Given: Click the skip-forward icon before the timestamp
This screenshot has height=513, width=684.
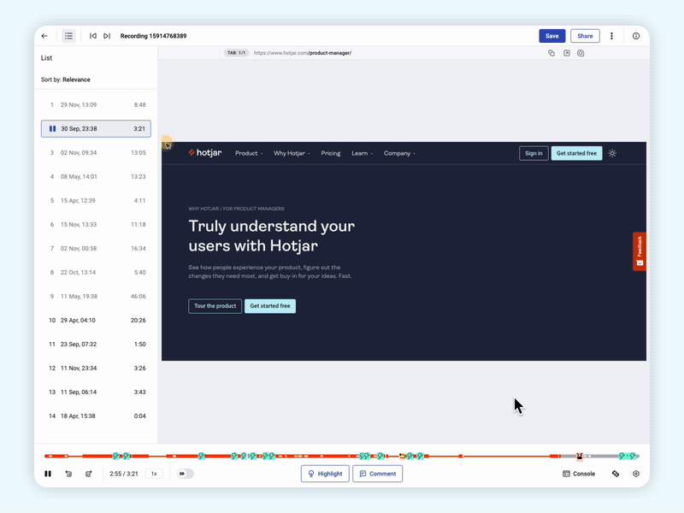Looking at the screenshot, I should pos(89,474).
